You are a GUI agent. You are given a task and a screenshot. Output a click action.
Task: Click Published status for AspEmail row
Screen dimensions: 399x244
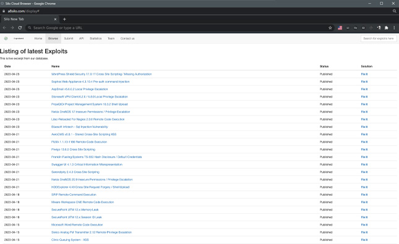[x=326, y=89]
